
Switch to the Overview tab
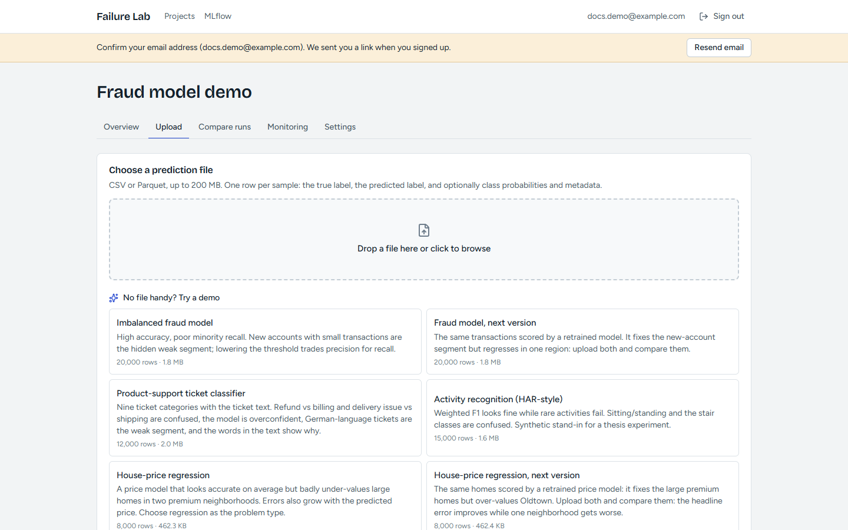[121, 127]
